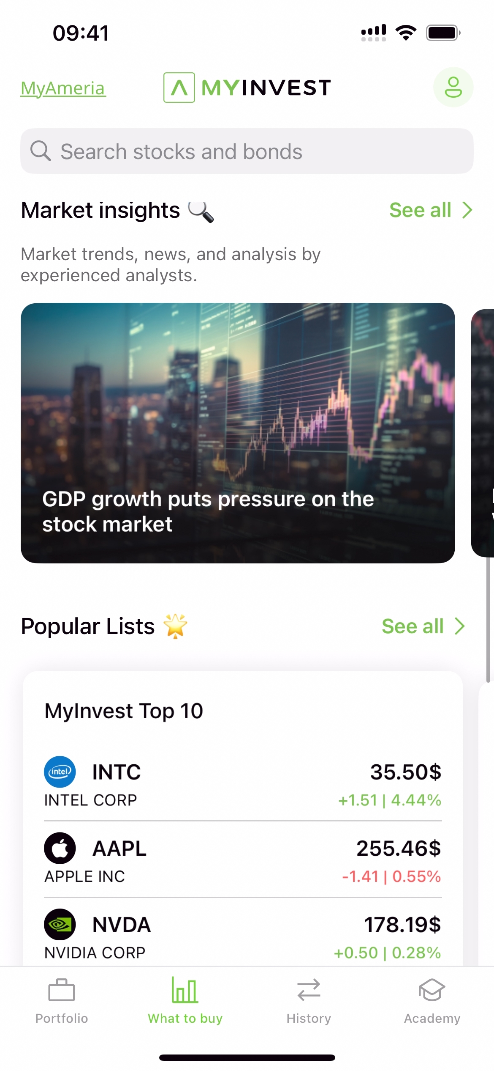Open the user profile icon

pos(453,87)
